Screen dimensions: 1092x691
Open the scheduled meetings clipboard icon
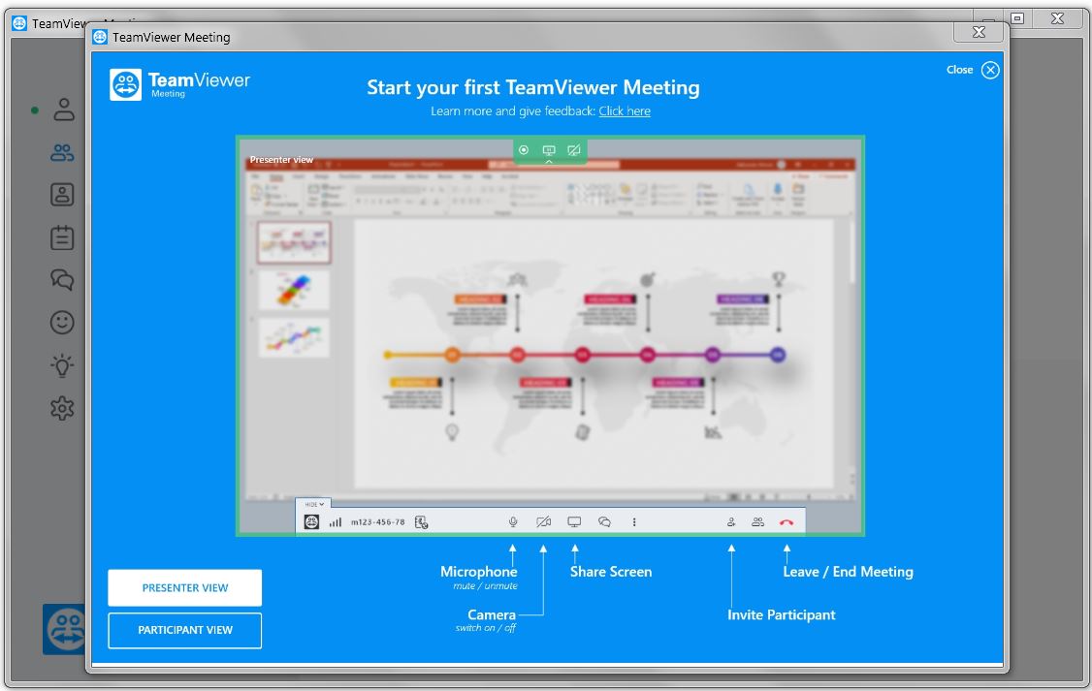coord(62,237)
